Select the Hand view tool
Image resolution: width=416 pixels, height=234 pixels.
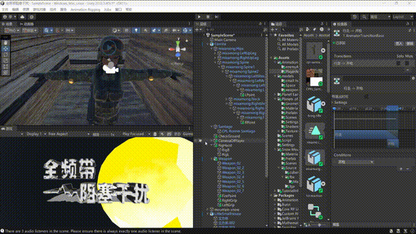[5, 43]
